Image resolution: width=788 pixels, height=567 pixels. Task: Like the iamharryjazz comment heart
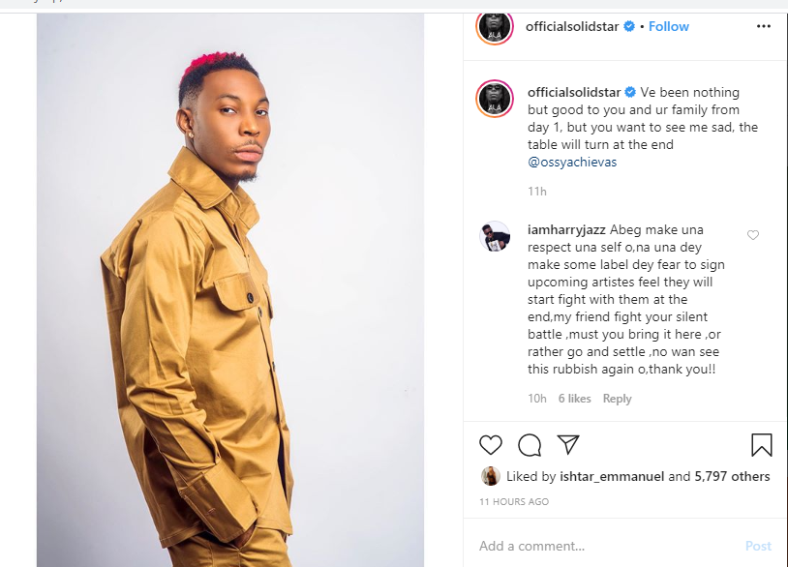click(753, 235)
